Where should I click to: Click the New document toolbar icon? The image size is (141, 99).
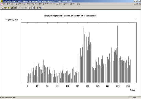(2, 7)
